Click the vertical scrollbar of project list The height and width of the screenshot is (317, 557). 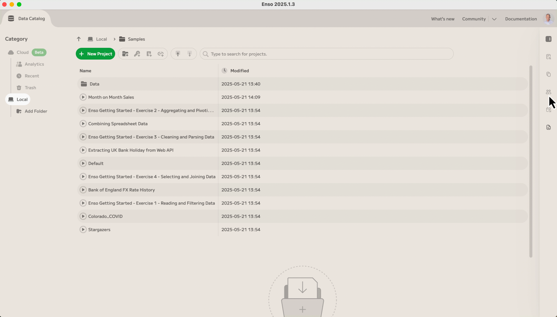[x=531, y=161]
